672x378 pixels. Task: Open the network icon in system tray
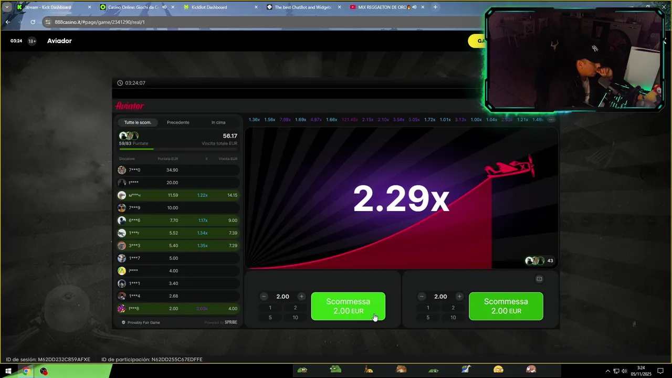click(x=616, y=371)
